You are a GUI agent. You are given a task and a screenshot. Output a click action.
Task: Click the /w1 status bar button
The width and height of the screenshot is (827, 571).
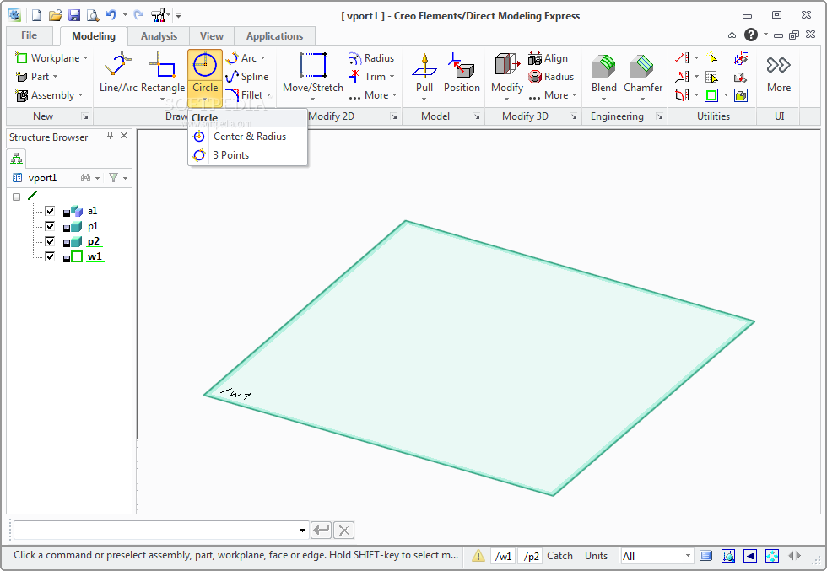503,556
